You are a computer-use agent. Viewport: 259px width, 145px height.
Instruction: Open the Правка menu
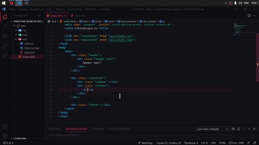(23, 9)
